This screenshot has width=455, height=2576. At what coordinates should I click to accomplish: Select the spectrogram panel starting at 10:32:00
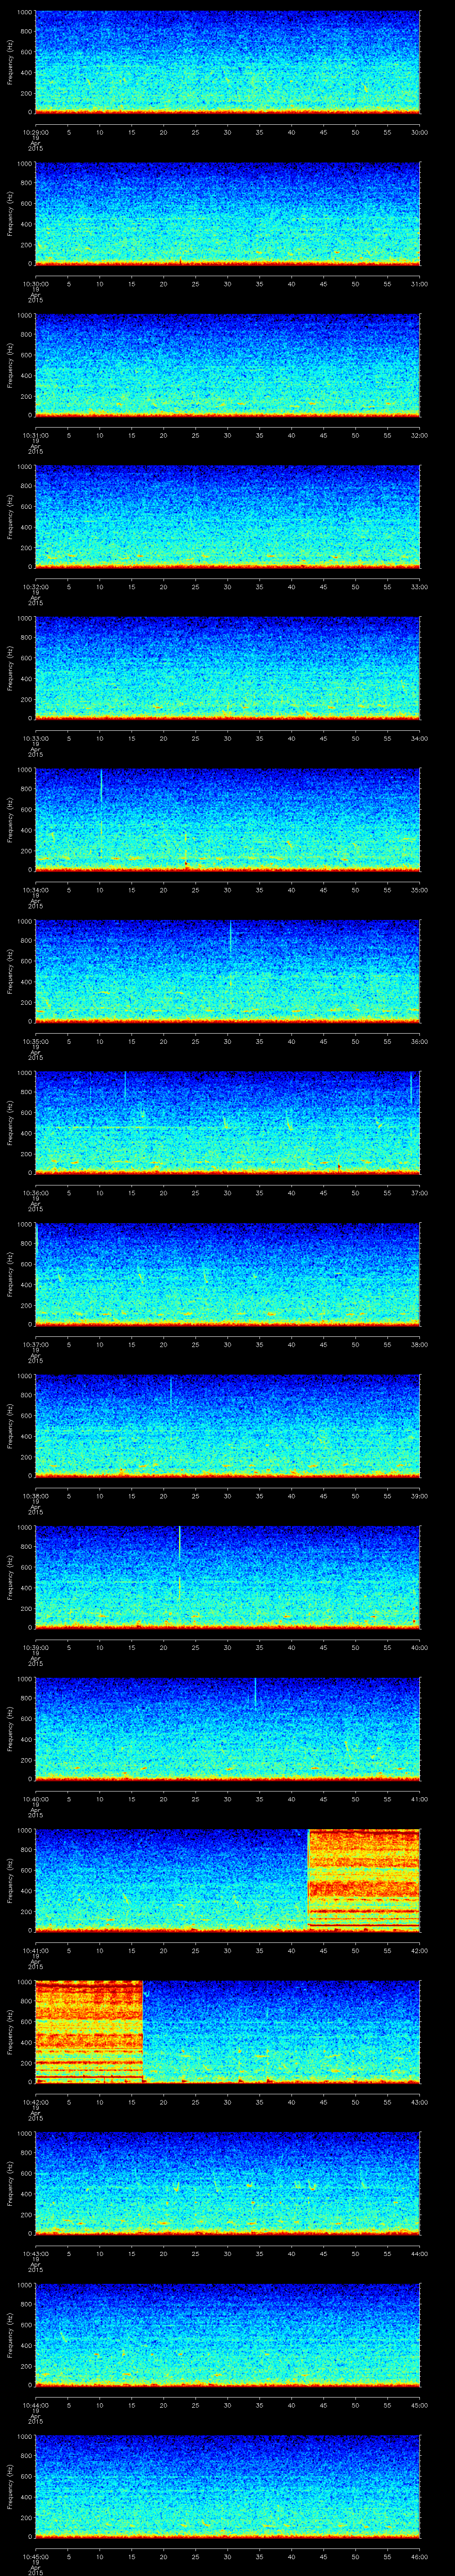point(228,517)
